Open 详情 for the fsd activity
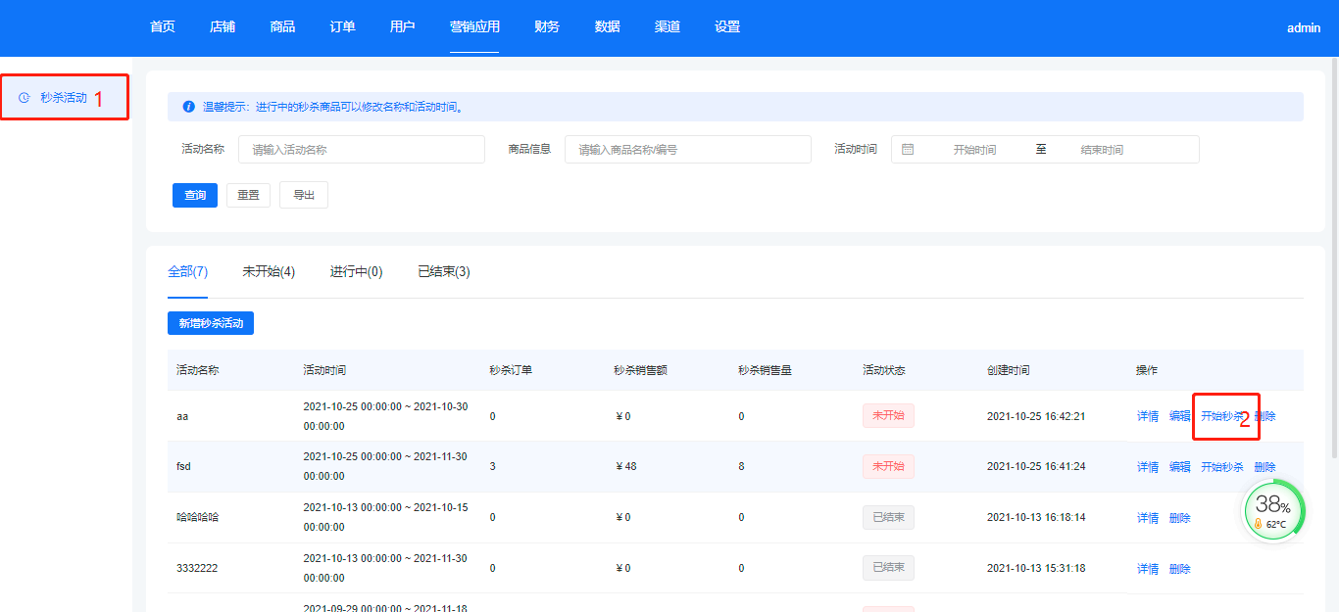This screenshot has height=612, width=1339. tap(1148, 467)
